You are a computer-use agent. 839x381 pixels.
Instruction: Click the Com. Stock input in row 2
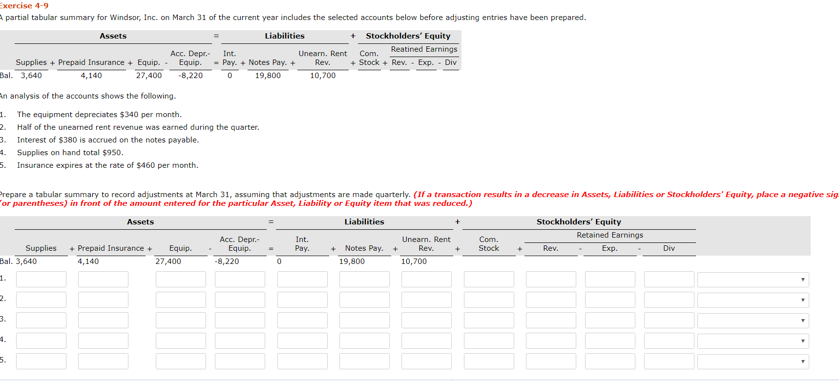click(x=489, y=300)
